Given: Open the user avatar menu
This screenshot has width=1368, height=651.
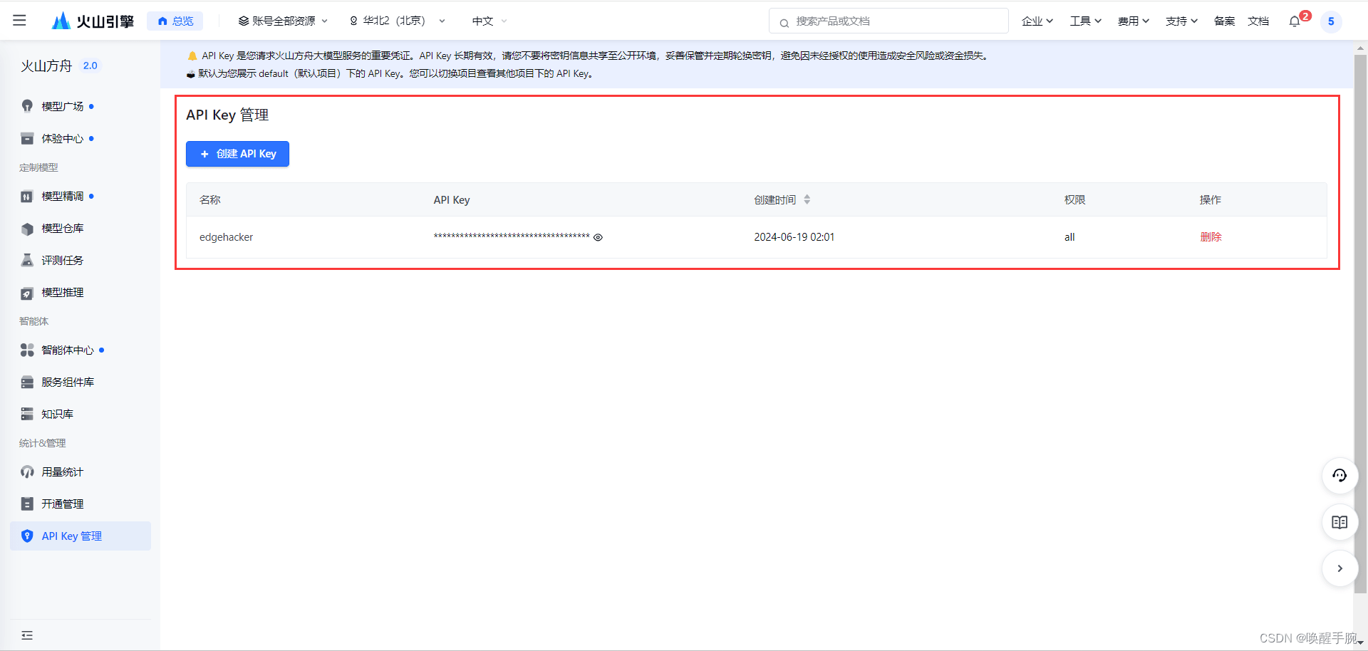Looking at the screenshot, I should click(x=1331, y=21).
